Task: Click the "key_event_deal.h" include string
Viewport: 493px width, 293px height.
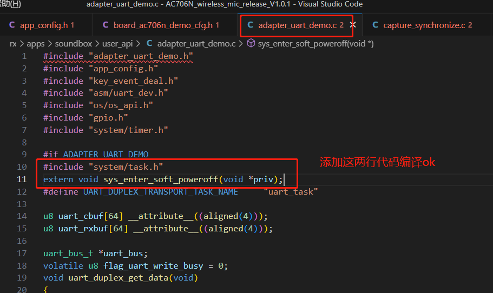Action: pos(133,81)
